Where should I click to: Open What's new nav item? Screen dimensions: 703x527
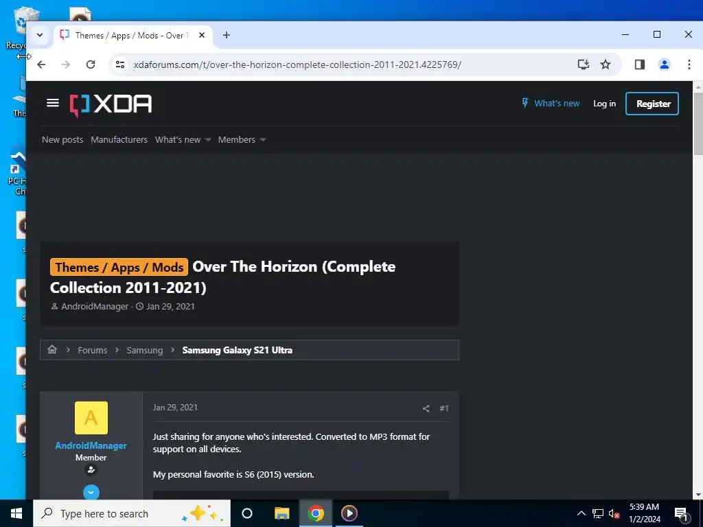tap(178, 140)
